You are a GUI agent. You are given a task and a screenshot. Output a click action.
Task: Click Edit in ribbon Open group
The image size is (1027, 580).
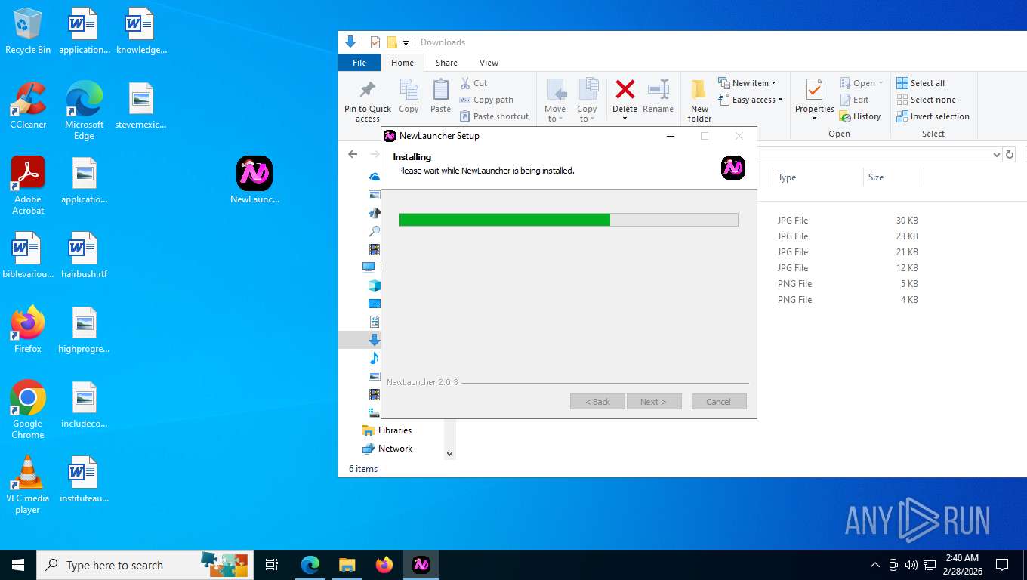click(854, 100)
